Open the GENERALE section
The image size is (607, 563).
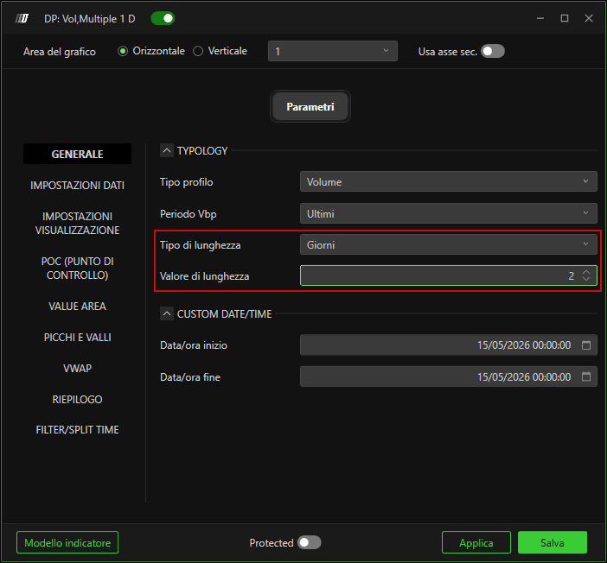(78, 154)
